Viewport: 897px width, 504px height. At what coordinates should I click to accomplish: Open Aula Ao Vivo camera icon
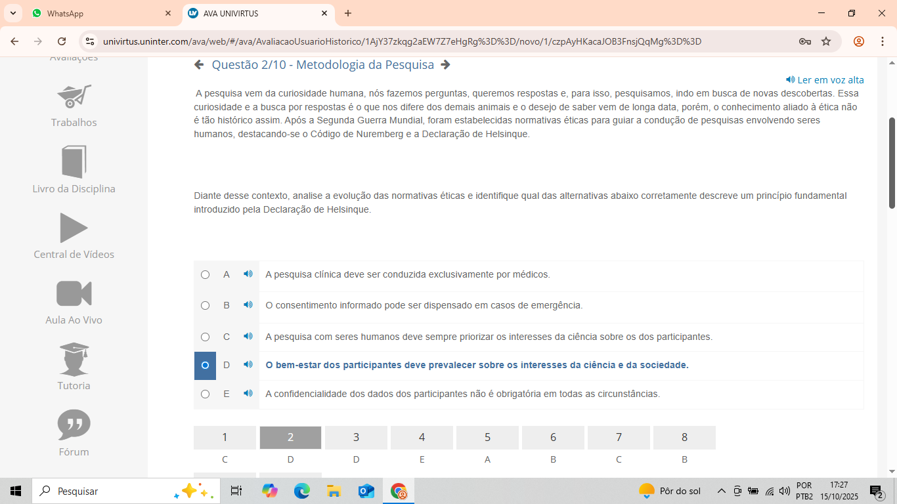74,293
